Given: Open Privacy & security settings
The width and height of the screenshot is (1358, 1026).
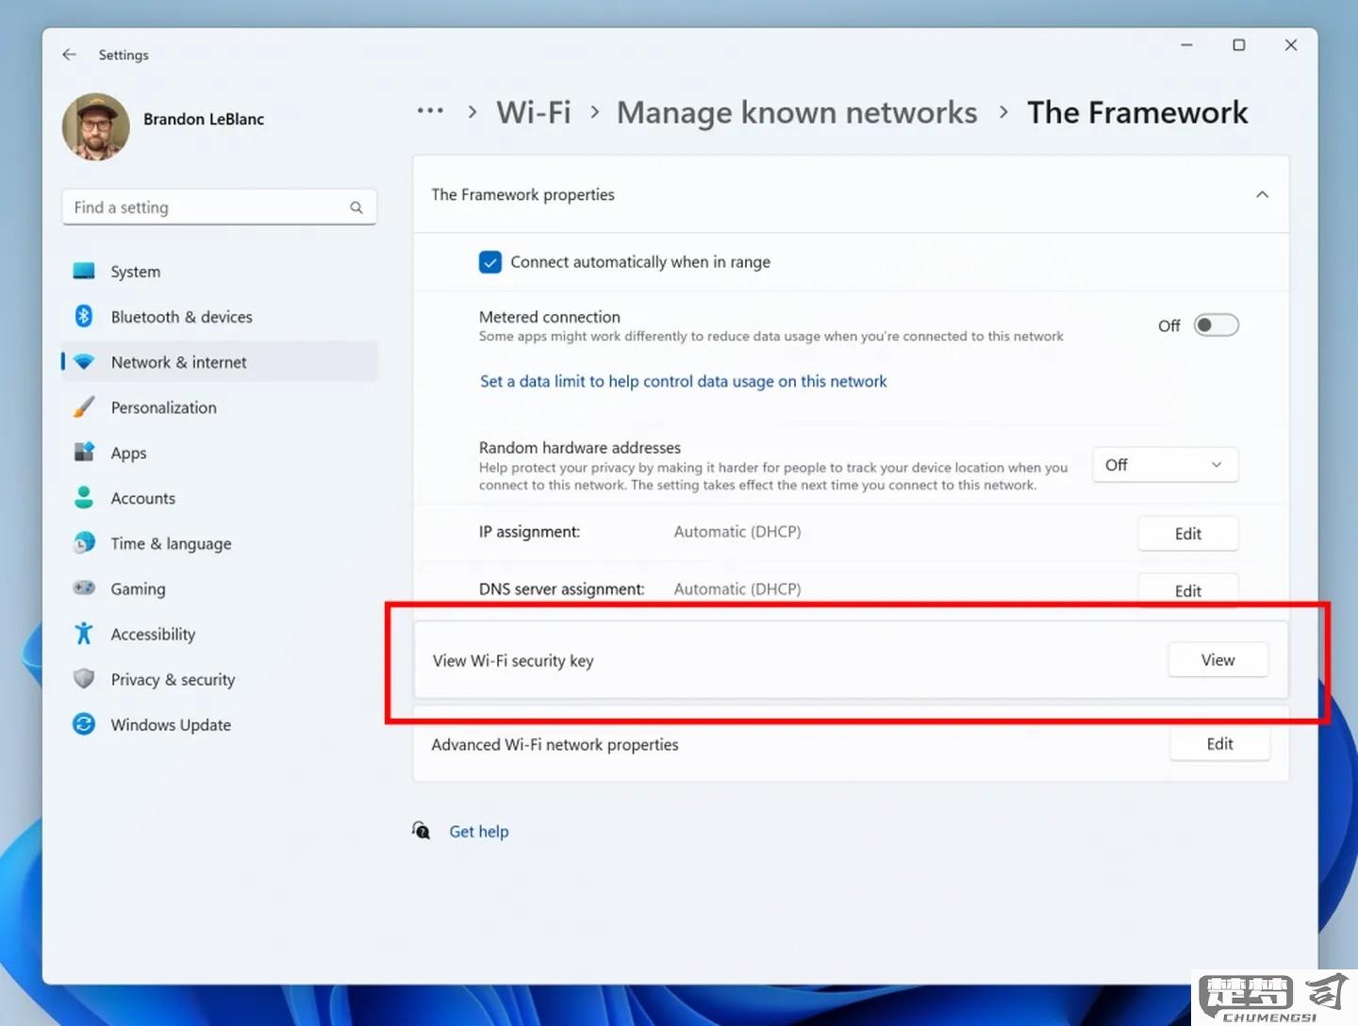Looking at the screenshot, I should (x=219, y=679).
